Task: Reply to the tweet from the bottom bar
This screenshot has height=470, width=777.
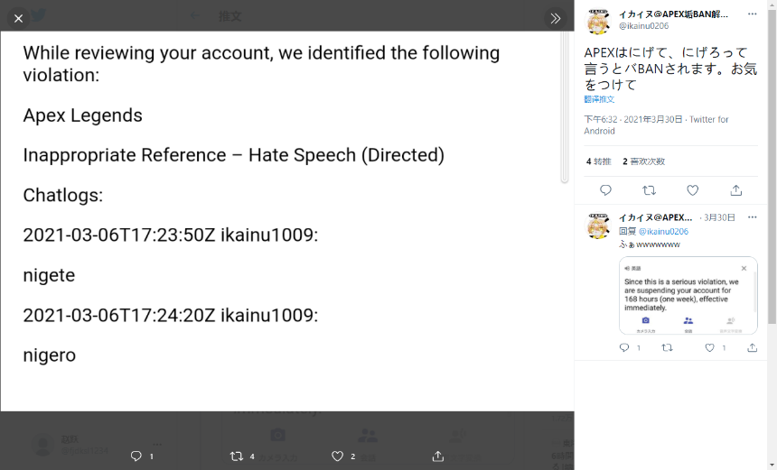Action: coord(136,456)
